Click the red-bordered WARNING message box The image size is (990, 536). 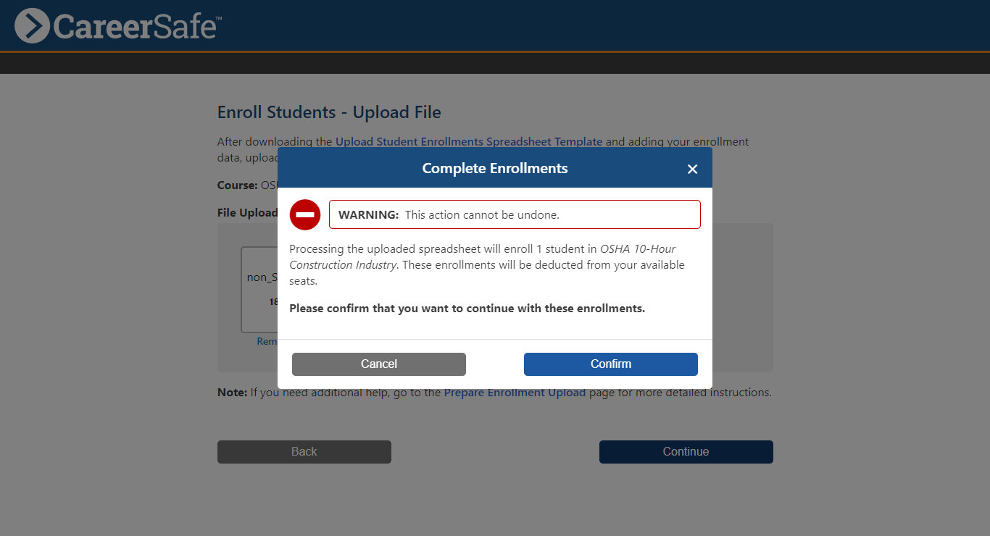pos(515,214)
